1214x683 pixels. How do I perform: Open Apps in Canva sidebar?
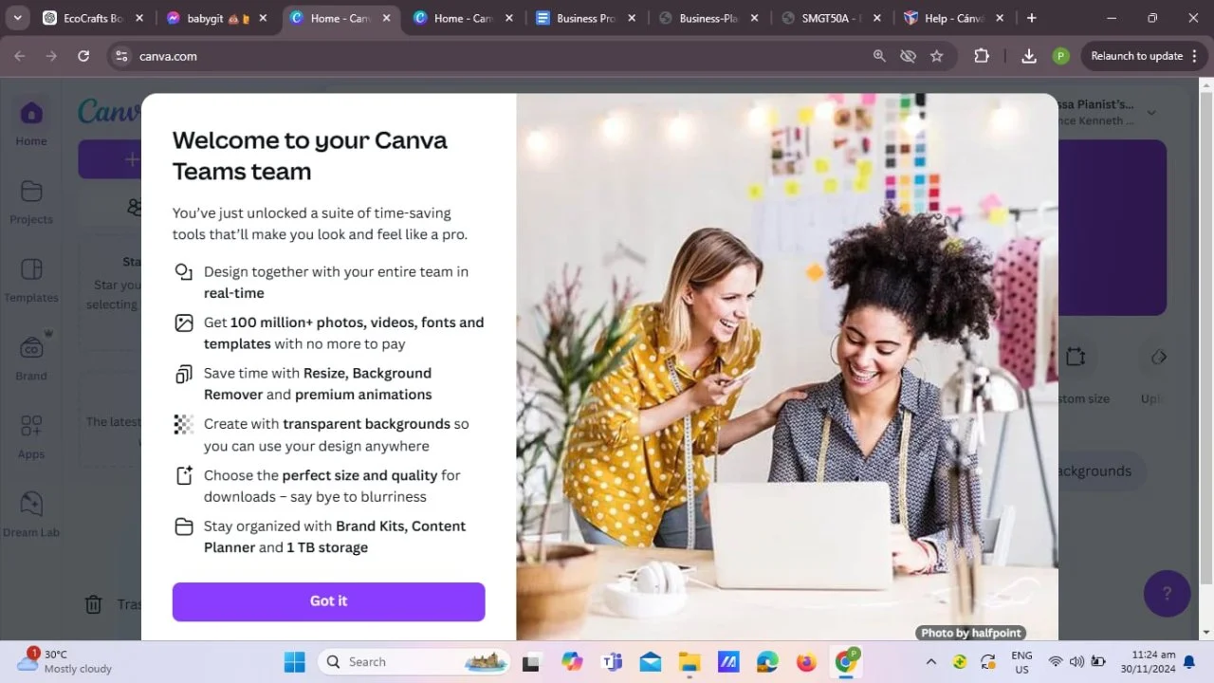tap(31, 436)
